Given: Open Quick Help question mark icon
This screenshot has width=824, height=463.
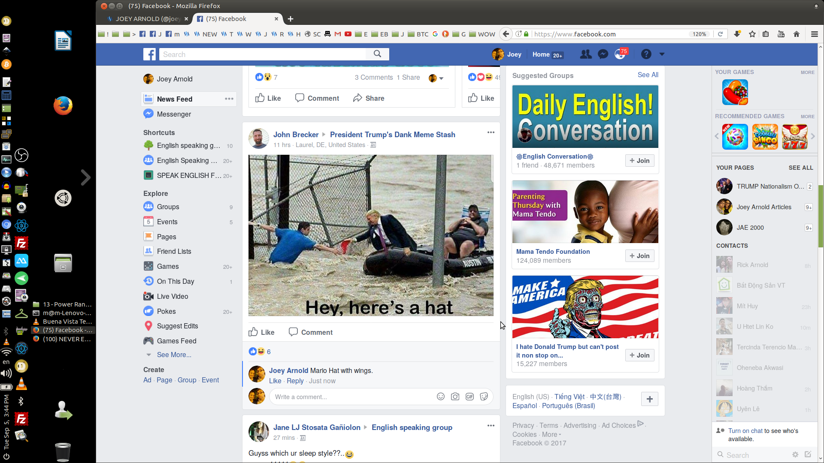Looking at the screenshot, I should click(646, 54).
